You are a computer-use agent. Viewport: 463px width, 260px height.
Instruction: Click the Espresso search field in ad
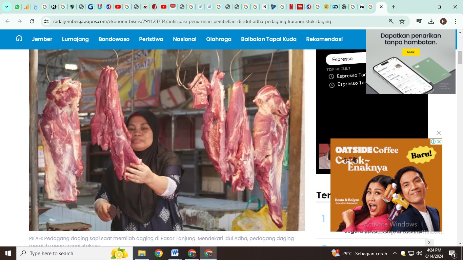(346, 59)
